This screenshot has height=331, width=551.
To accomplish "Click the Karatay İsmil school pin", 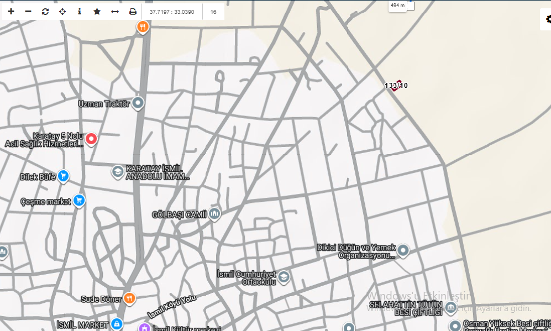I will (x=118, y=172).
